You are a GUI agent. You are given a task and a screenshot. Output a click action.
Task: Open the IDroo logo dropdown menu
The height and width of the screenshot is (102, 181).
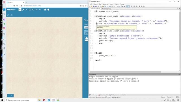(11, 10)
